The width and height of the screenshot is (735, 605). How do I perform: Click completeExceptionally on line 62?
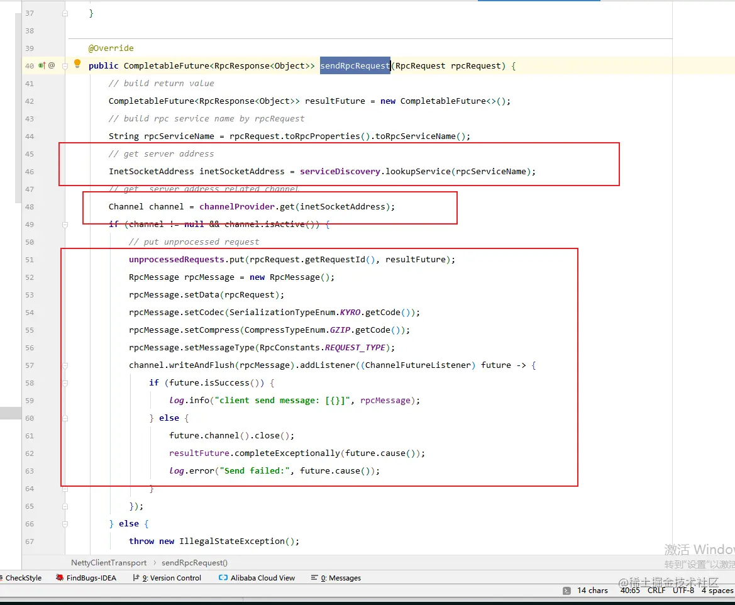tap(287, 453)
